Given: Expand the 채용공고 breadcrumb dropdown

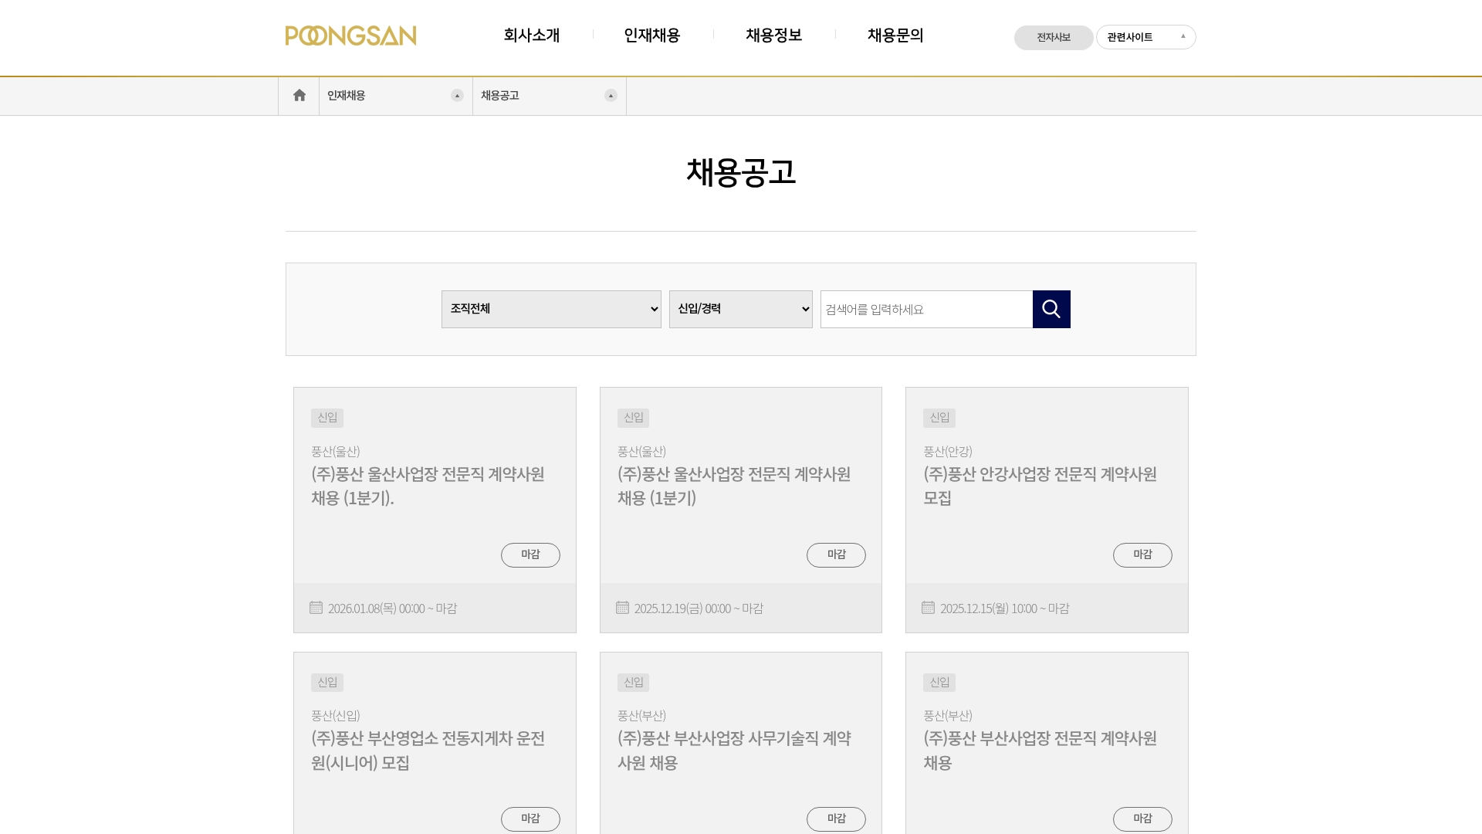Looking at the screenshot, I should pos(611,95).
